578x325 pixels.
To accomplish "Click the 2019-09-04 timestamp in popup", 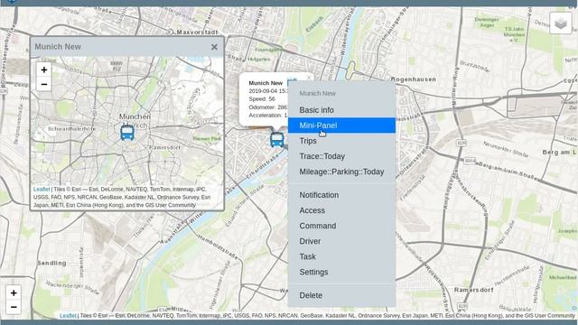I will click(x=268, y=91).
